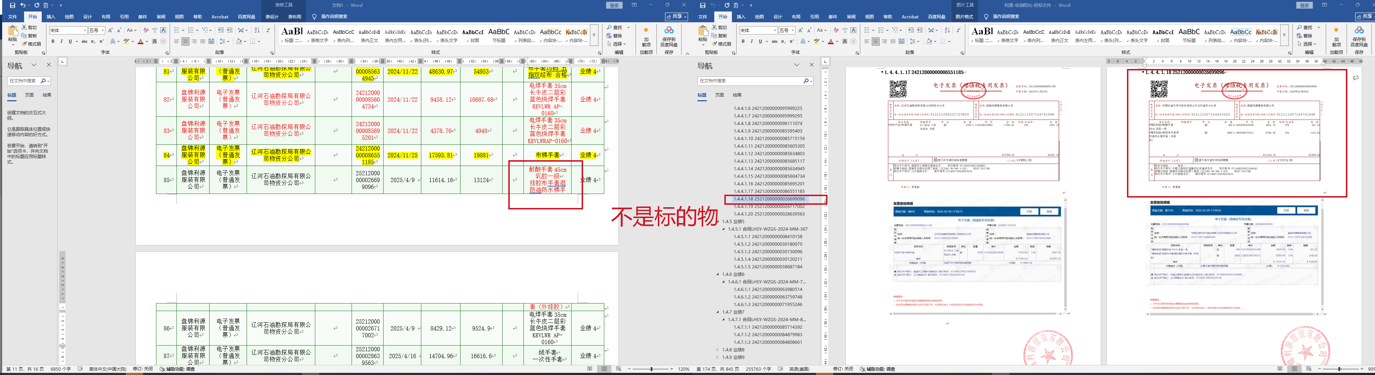Click 保存到百度网盘 in the left window ribbon
This screenshot has height=375, width=1375.
pyautogui.click(x=669, y=36)
